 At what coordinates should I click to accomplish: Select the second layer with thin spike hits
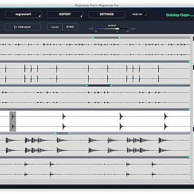95,74
